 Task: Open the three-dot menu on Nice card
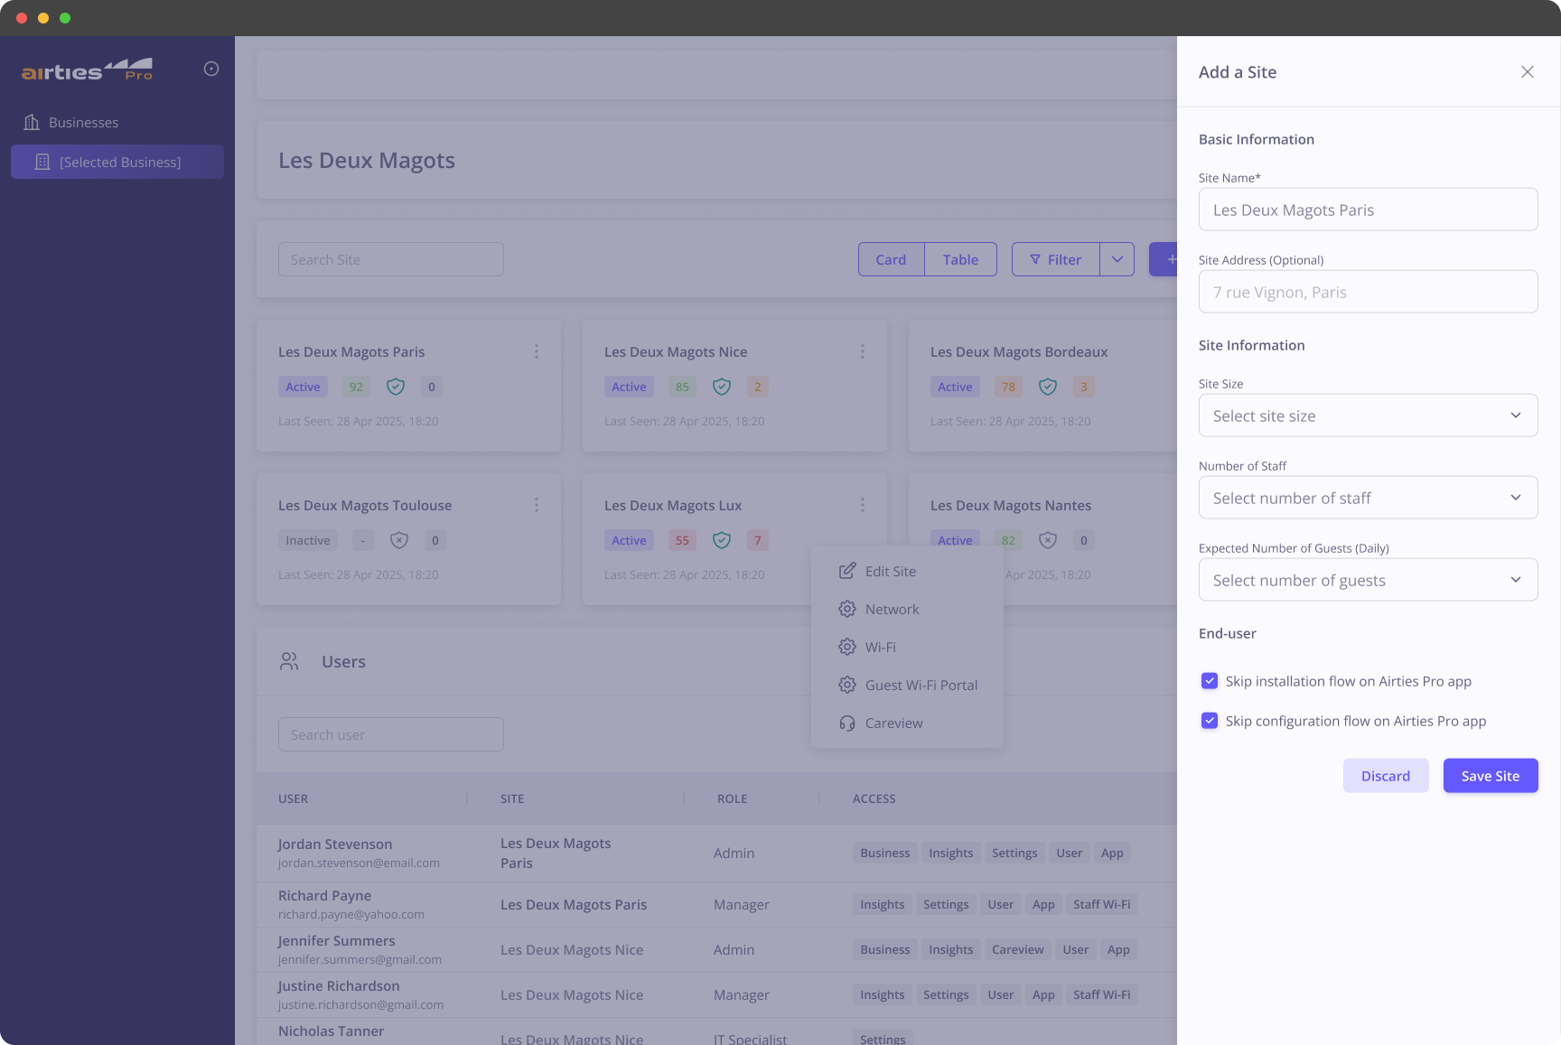tap(863, 351)
